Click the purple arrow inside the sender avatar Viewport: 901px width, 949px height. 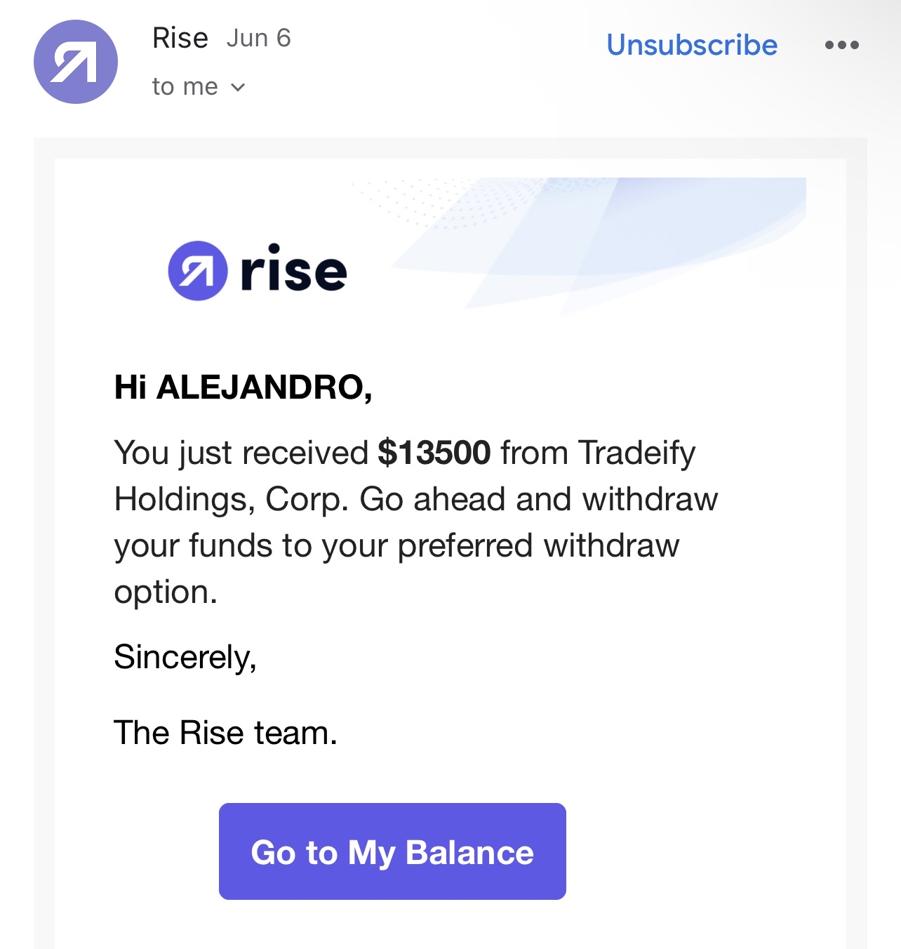75,61
